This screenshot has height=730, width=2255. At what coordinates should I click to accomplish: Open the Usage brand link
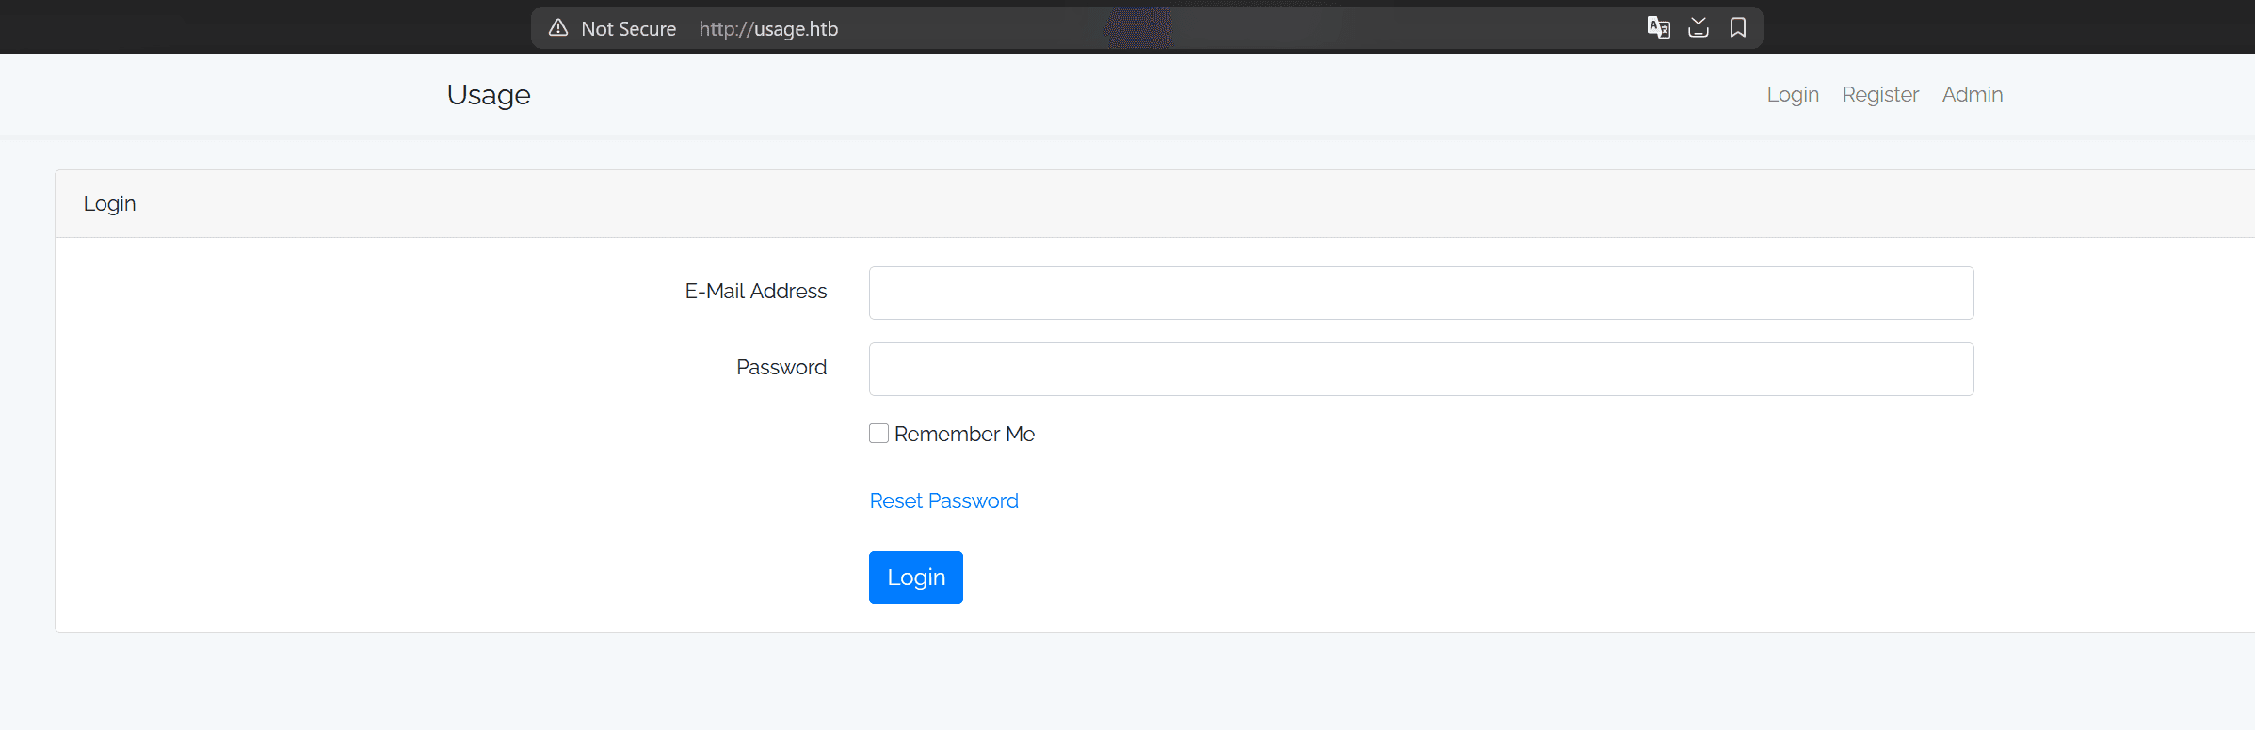click(x=489, y=95)
